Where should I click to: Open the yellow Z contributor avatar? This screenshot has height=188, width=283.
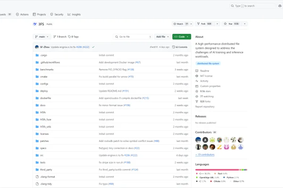click(x=219, y=147)
